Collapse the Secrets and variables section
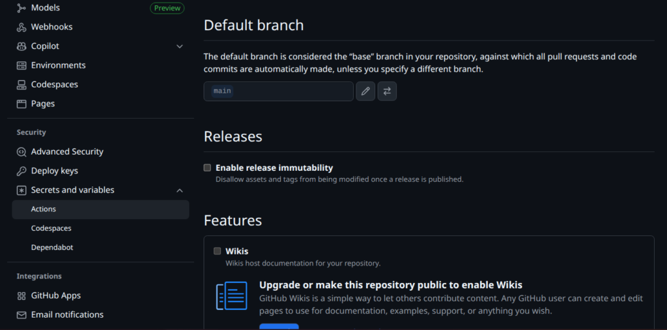 (180, 190)
